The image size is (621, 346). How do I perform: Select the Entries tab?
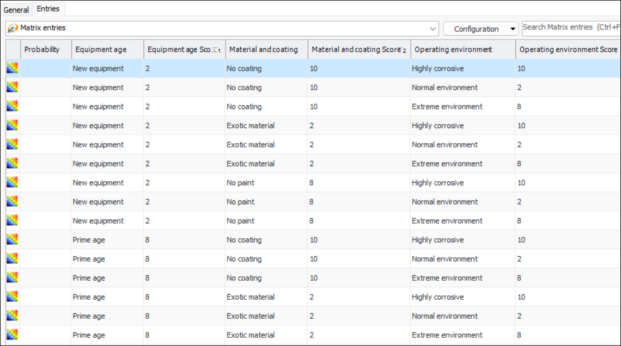(48, 9)
